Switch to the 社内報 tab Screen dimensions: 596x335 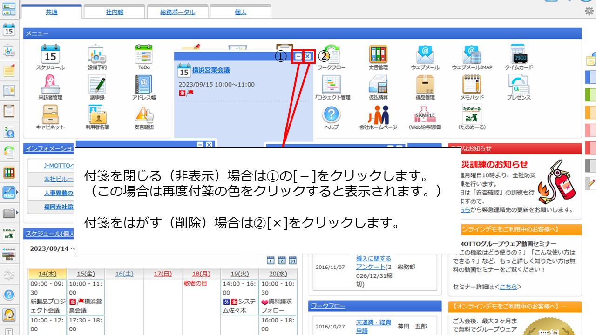[114, 12]
